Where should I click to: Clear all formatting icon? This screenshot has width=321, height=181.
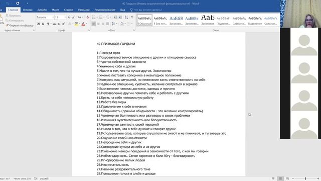(x=88, y=17)
